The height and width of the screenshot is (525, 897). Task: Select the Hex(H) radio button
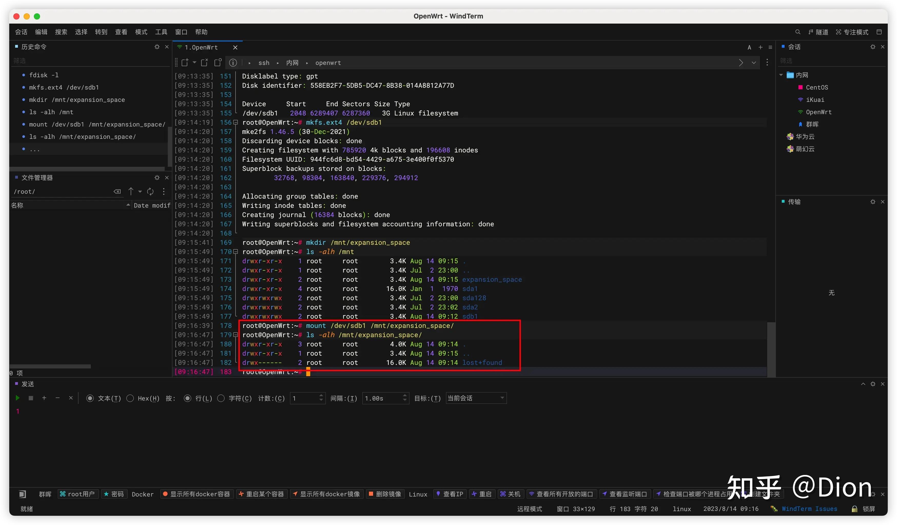pos(130,398)
